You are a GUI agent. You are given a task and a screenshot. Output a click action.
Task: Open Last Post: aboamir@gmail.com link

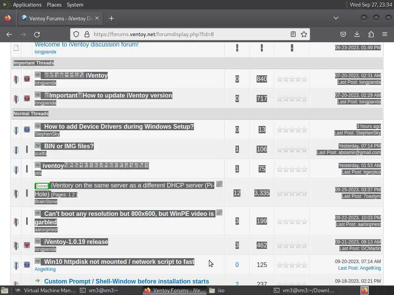point(349,152)
